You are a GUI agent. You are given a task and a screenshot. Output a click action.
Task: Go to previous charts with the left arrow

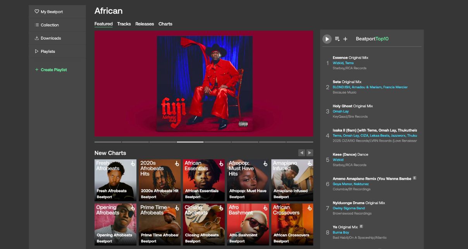(303, 152)
